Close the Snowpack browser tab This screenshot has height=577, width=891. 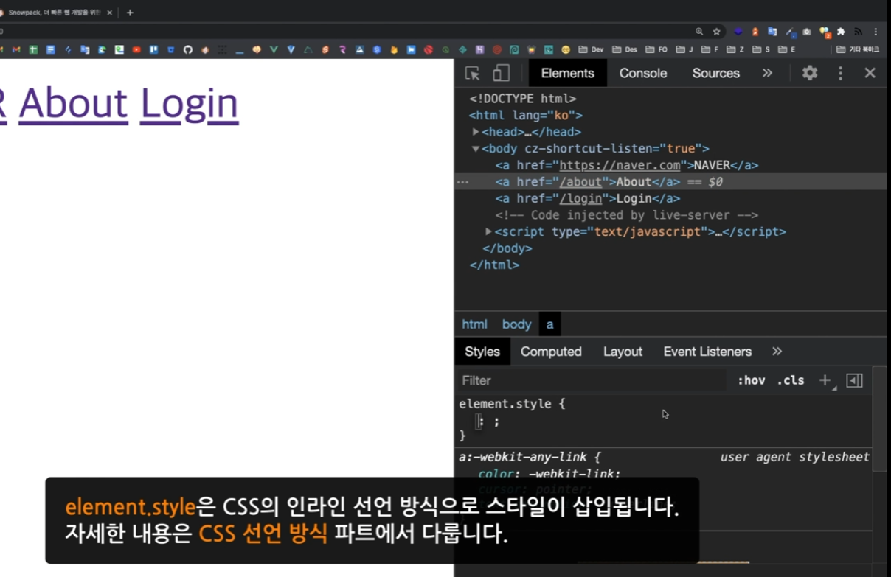pos(109,13)
